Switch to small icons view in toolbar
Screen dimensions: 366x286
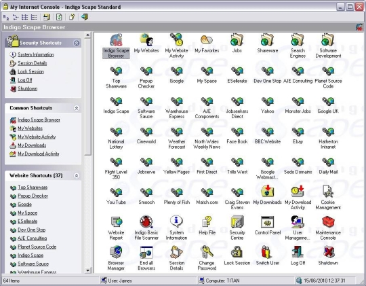point(16,17)
